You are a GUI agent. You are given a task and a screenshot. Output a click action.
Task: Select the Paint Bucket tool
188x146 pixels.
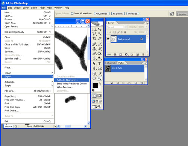(100, 53)
